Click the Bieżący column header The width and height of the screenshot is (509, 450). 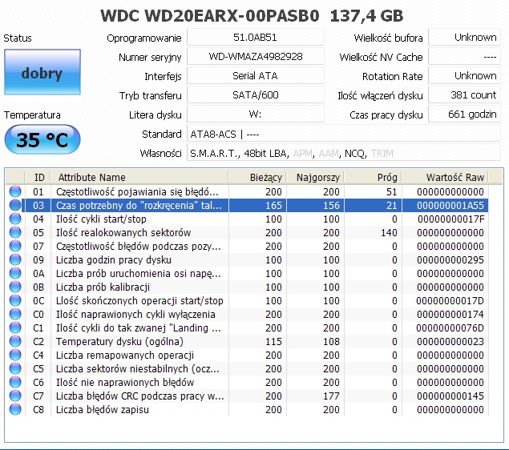point(257,177)
